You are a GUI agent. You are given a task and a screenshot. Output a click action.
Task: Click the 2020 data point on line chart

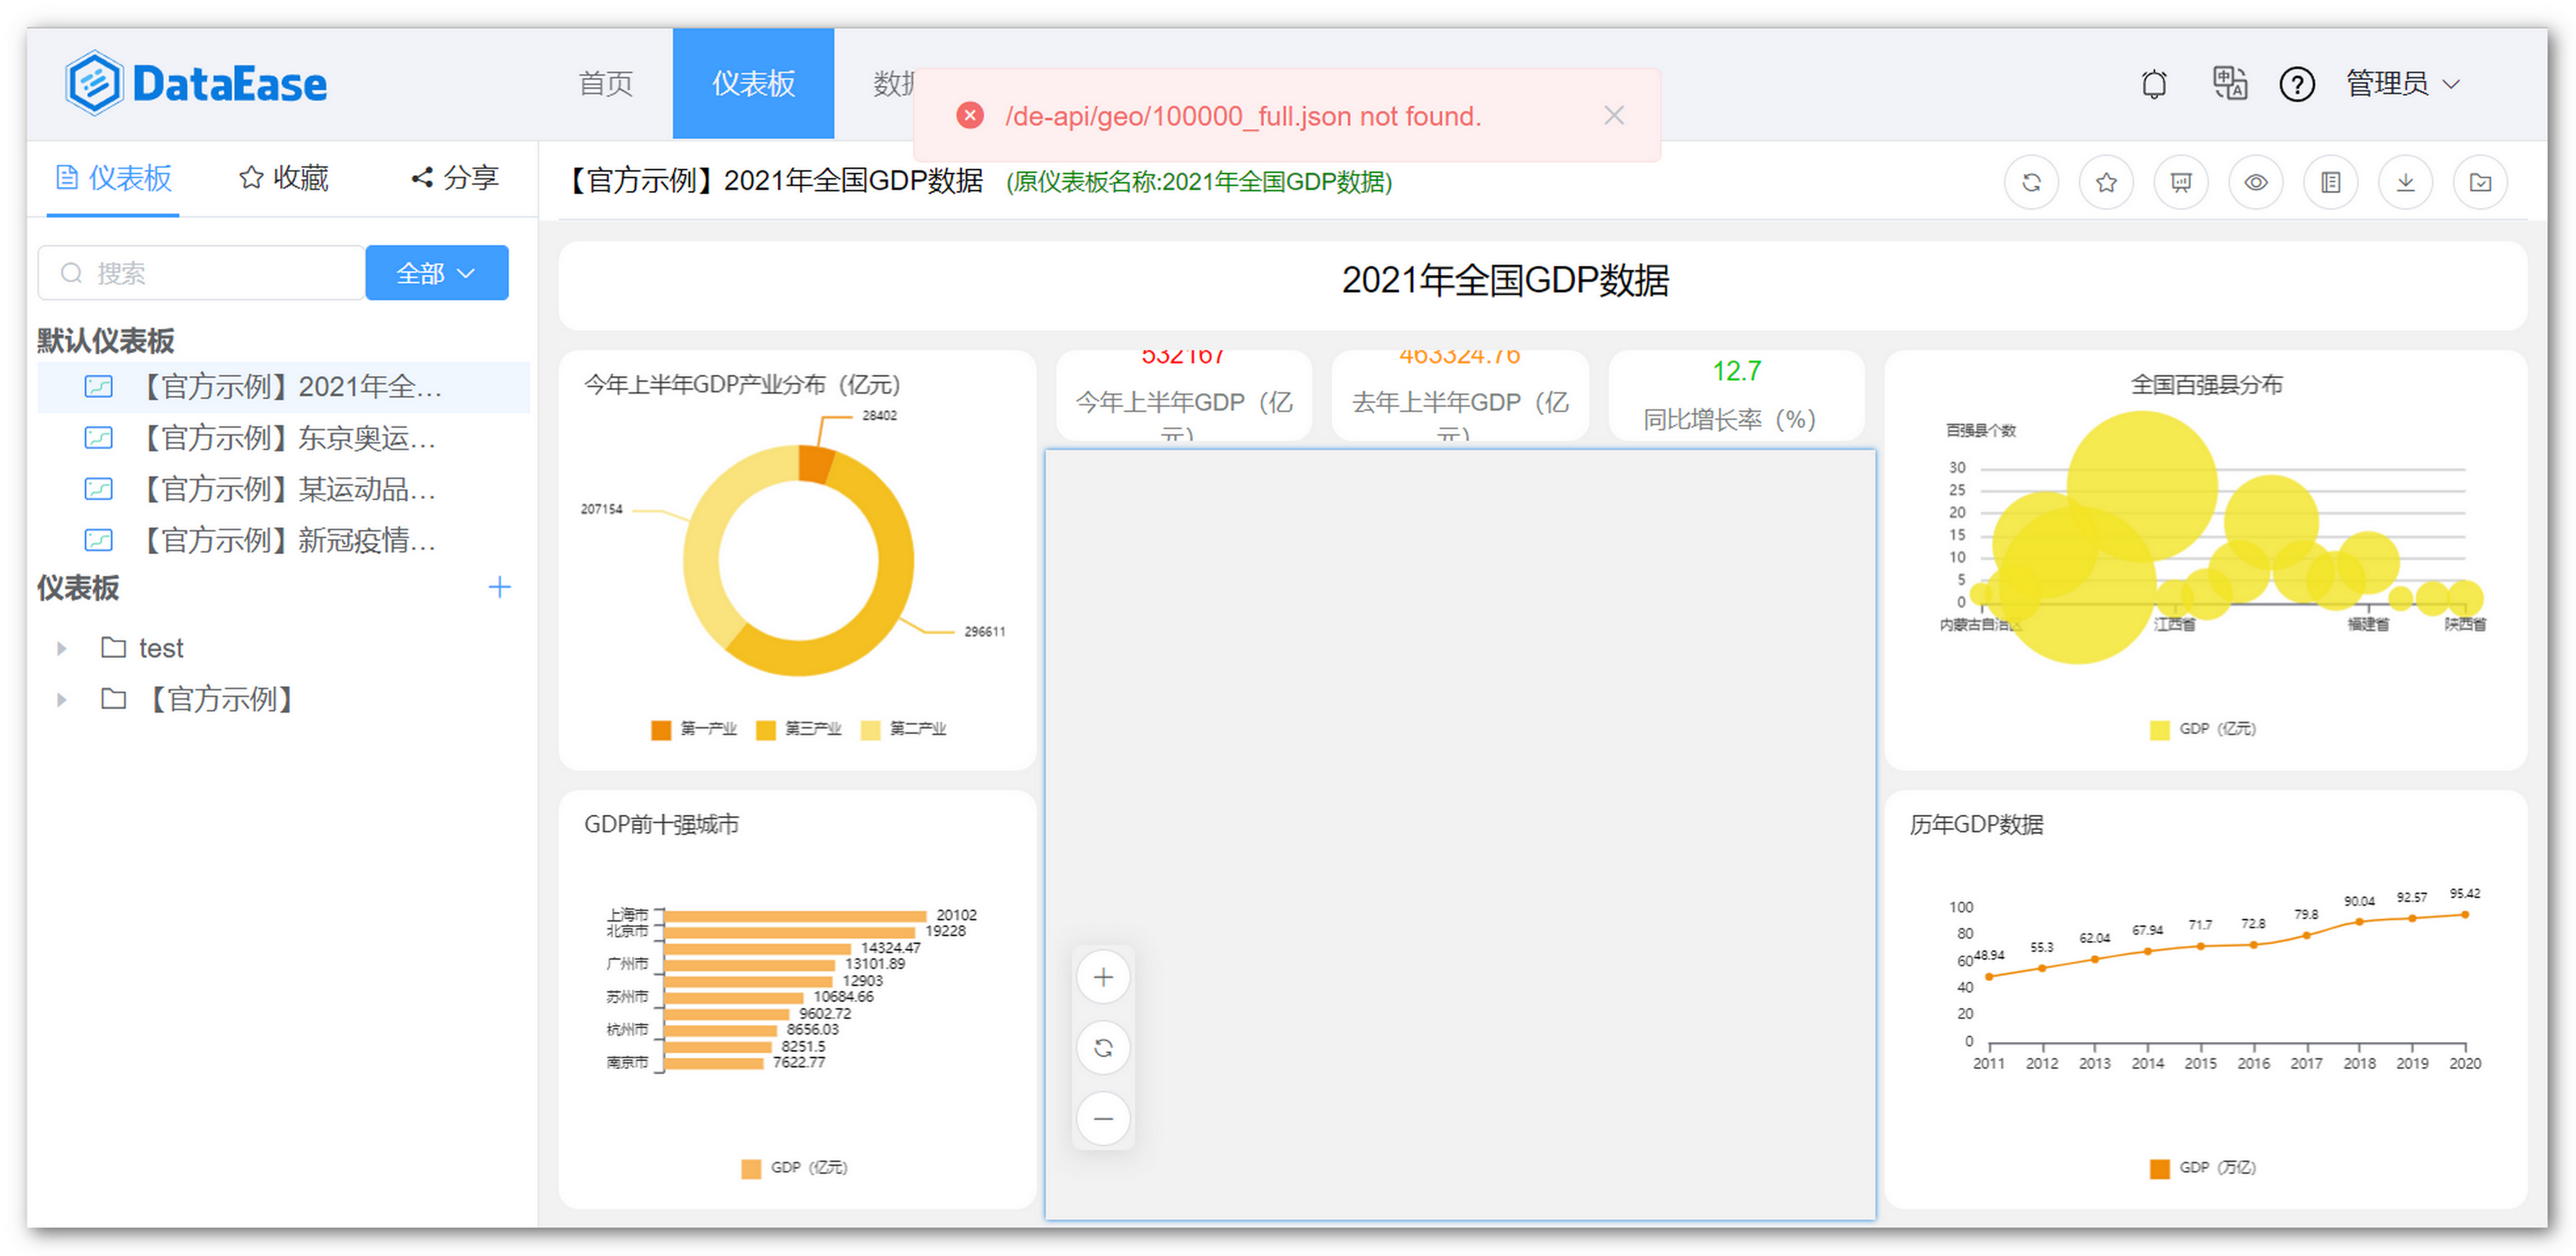point(2465,915)
